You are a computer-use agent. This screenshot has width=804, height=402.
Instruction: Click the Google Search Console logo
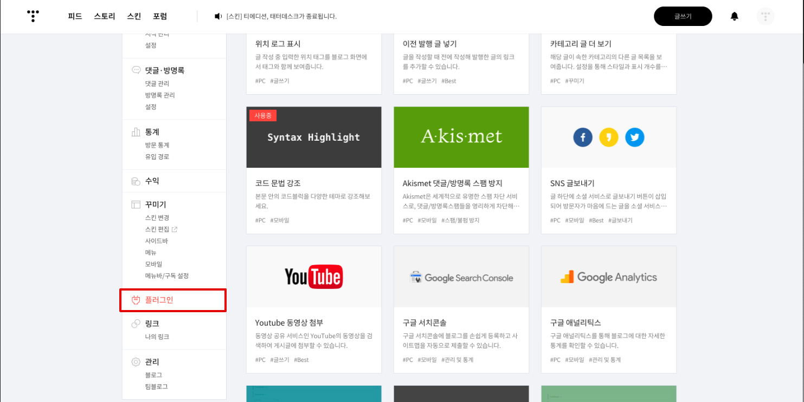461,278
